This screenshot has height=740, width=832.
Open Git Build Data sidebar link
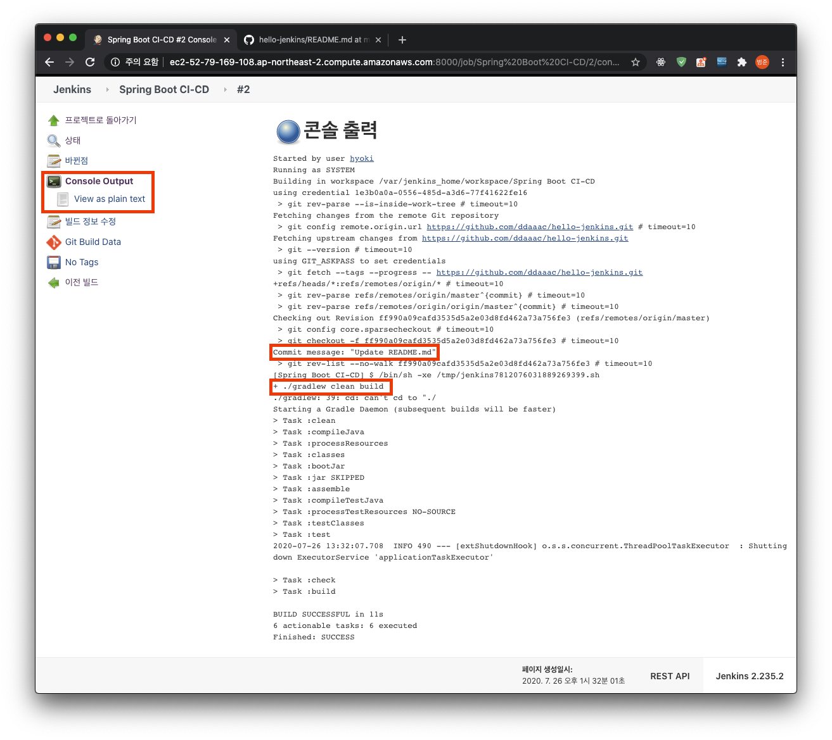pos(93,242)
